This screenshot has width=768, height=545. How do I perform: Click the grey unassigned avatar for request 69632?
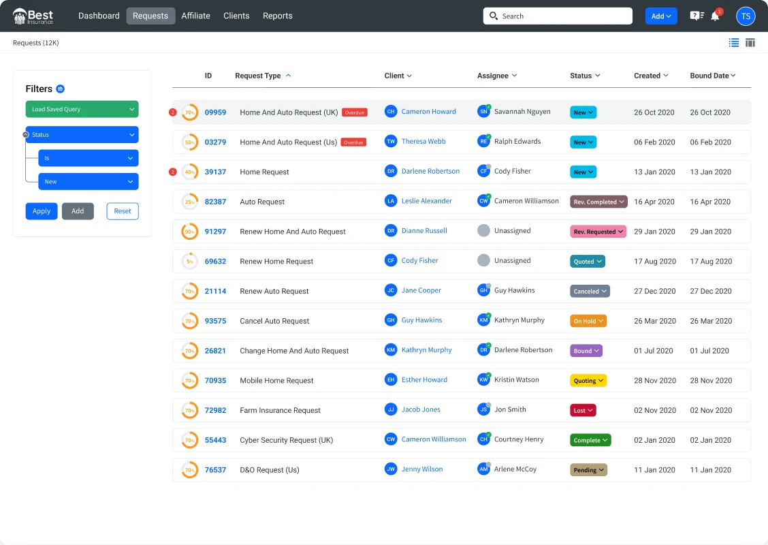pyautogui.click(x=483, y=260)
